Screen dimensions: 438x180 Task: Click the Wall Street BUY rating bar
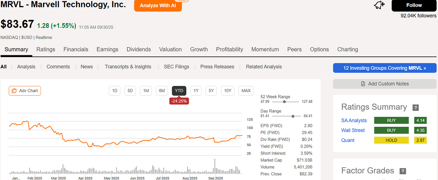391,130
